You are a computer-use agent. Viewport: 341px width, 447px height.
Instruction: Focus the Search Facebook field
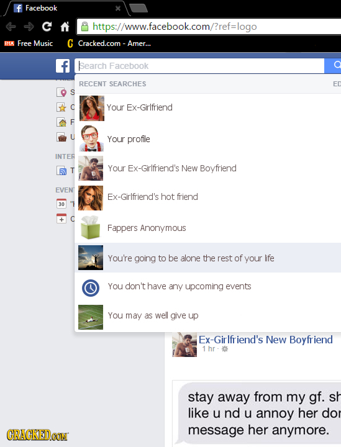pyautogui.click(x=199, y=66)
